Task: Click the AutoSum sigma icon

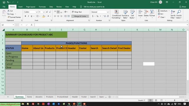Action: (159, 11)
